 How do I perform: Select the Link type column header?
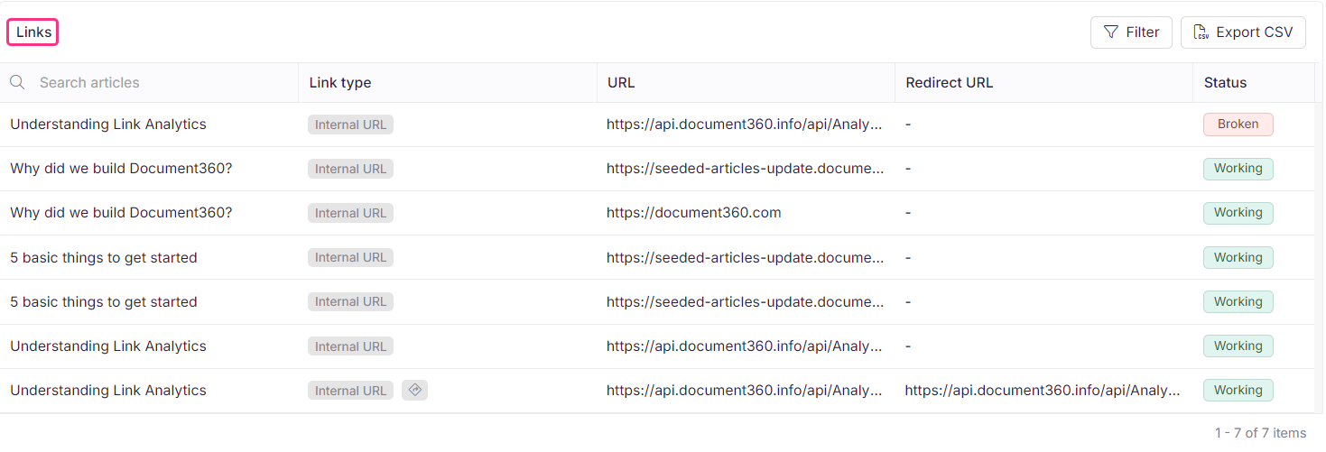pyautogui.click(x=340, y=82)
